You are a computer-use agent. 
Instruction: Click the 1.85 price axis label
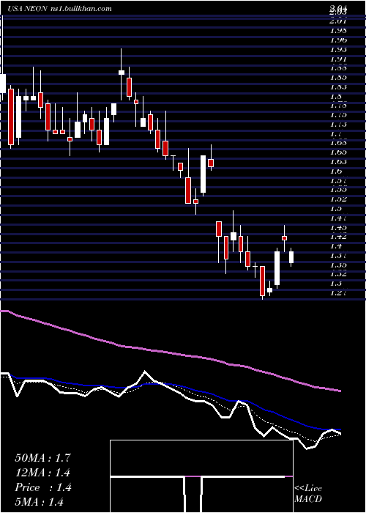pyautogui.click(x=338, y=78)
